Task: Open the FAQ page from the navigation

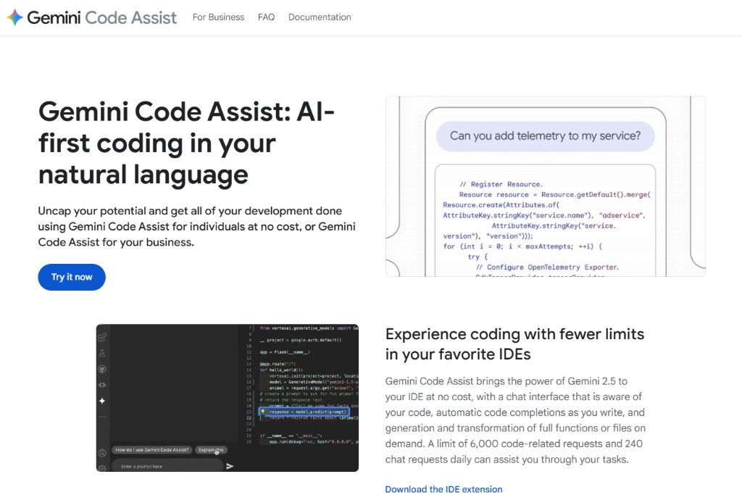Action: (x=266, y=17)
